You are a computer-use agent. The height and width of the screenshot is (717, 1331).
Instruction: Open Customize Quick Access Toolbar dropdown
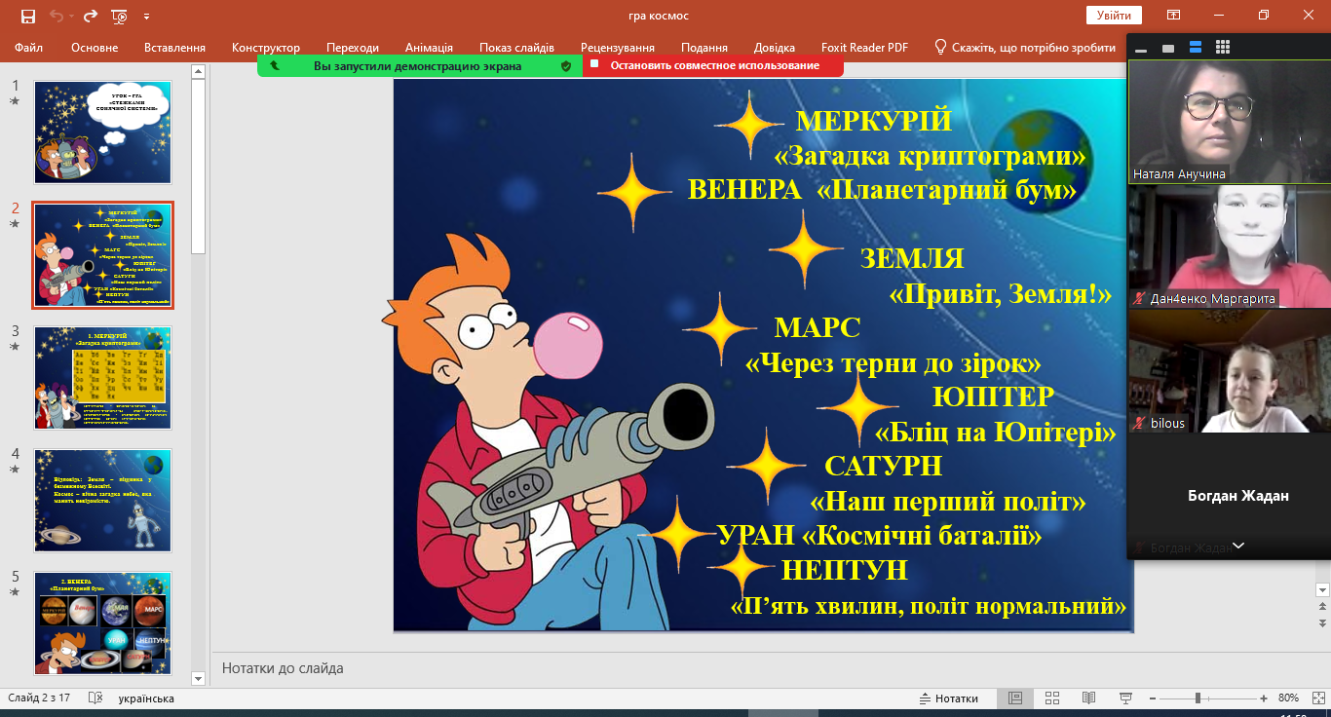146,17
